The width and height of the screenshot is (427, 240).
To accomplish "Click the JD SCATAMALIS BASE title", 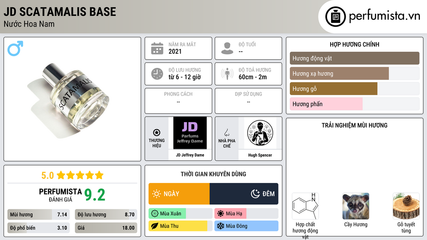I will point(60,12).
